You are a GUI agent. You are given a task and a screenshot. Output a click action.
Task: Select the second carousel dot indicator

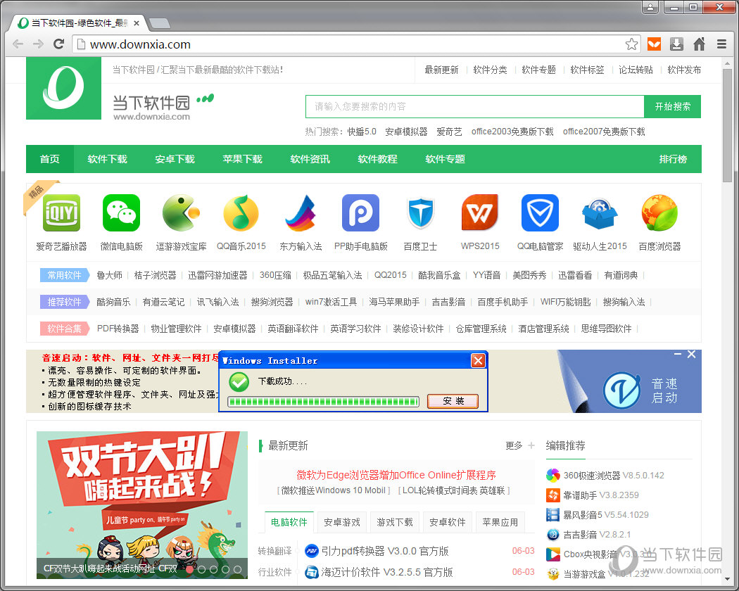(x=201, y=569)
